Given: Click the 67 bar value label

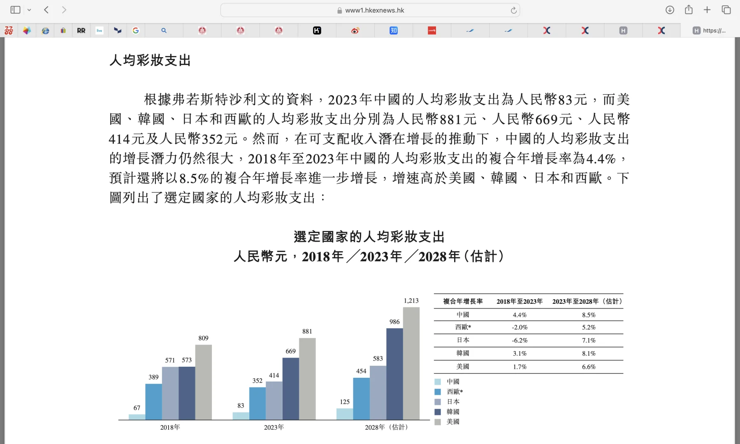Looking at the screenshot, I should click(x=137, y=408).
